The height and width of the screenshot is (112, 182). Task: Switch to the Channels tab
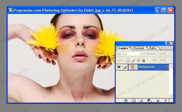[138, 48]
